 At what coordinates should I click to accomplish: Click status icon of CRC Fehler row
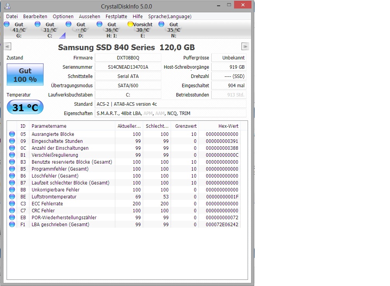[12, 210]
